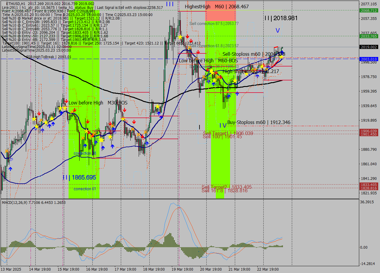This screenshot has height=273, width=380.
Task: Select the yellow star marker at the highest price peak
Action: tap(180, 37)
